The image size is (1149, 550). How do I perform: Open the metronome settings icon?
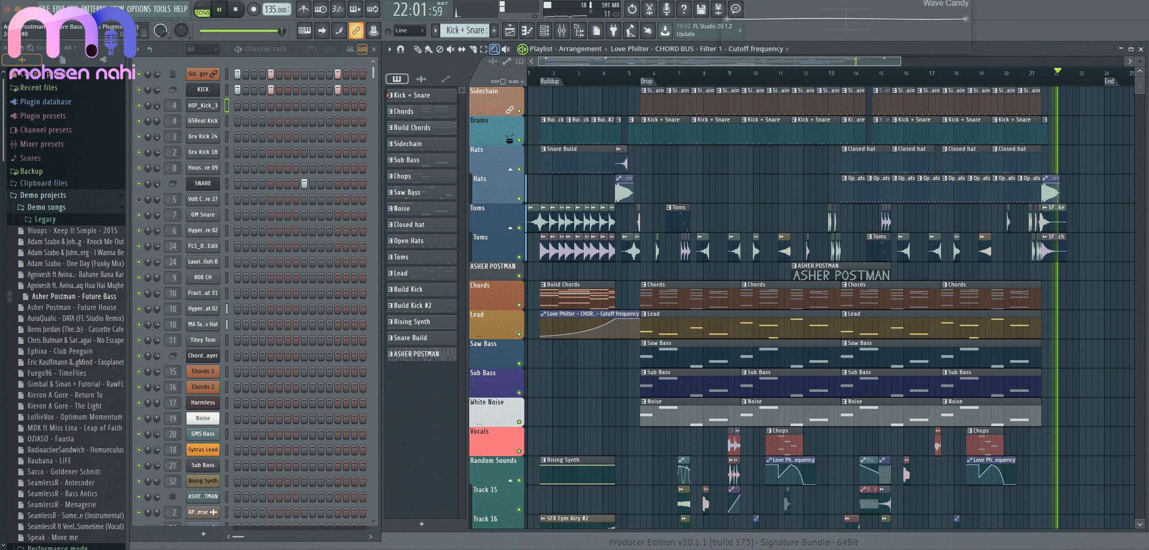(x=303, y=9)
